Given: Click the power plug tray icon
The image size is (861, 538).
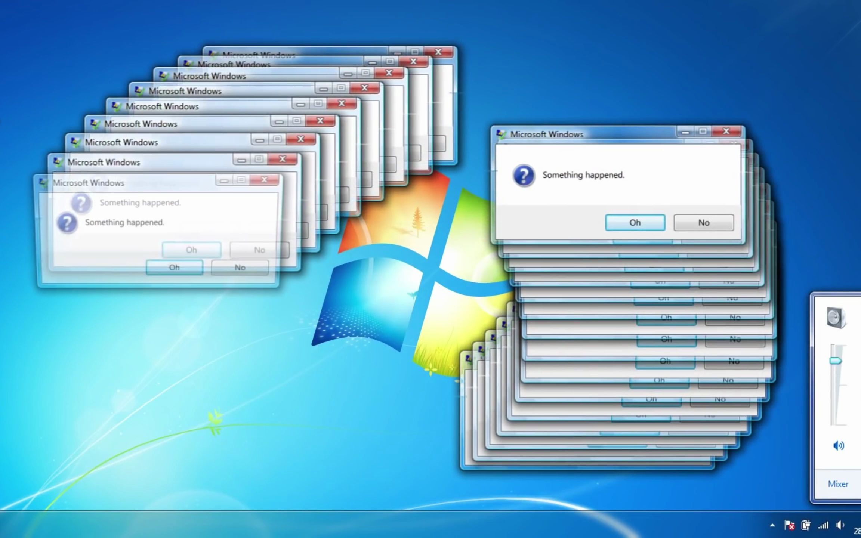Looking at the screenshot, I should [x=806, y=525].
